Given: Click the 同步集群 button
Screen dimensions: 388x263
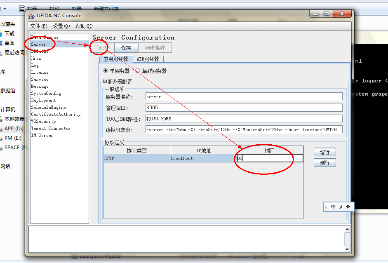Looking at the screenshot, I should tap(155, 48).
